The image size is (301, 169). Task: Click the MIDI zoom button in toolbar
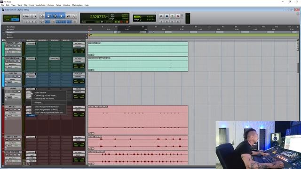[x=32, y=16]
